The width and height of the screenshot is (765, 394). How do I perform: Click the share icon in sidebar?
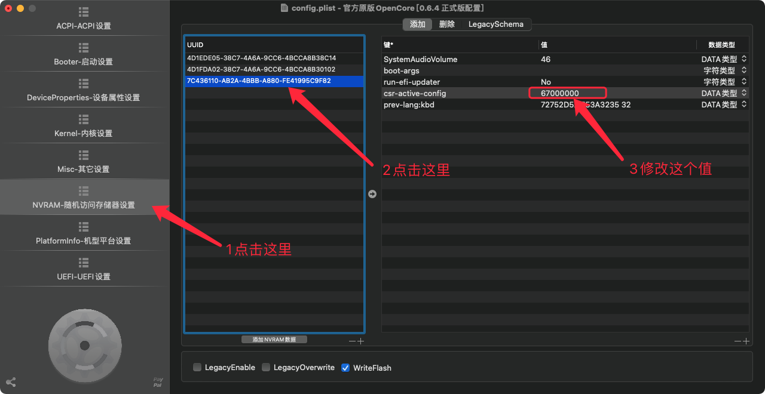(x=11, y=382)
